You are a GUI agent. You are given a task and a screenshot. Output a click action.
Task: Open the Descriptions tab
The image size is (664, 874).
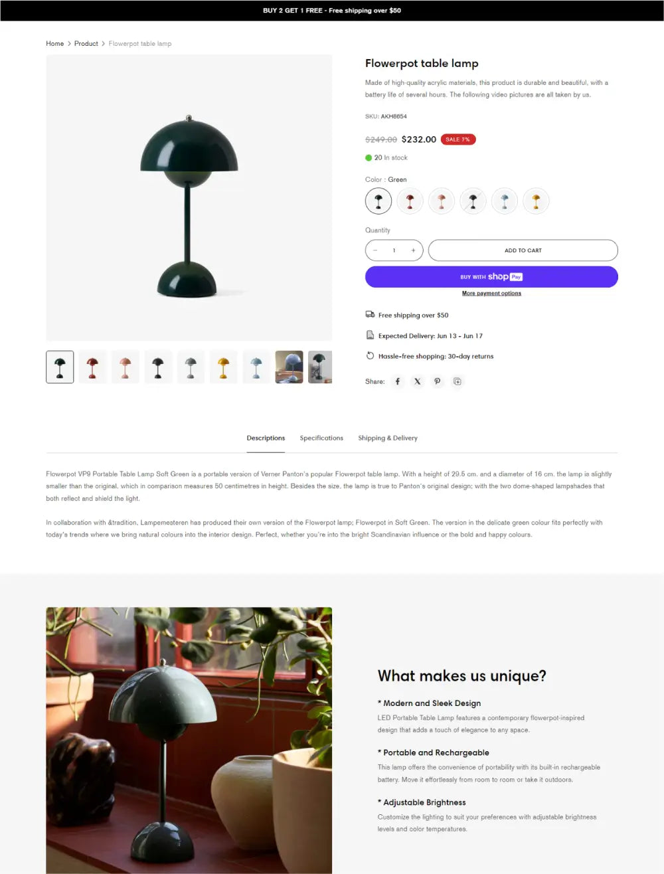tap(266, 438)
